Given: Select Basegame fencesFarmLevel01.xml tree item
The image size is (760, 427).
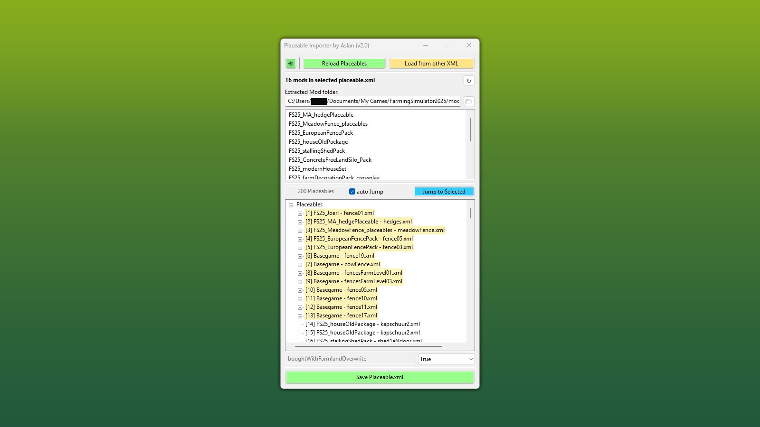Looking at the screenshot, I should 354,273.
